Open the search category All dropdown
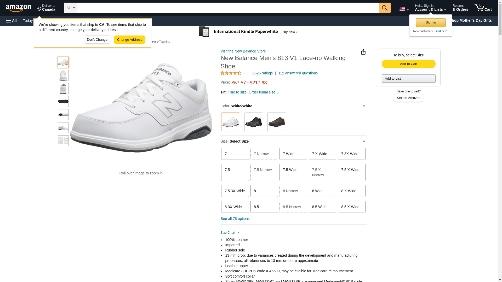The width and height of the screenshot is (502, 282). coord(70,8)
